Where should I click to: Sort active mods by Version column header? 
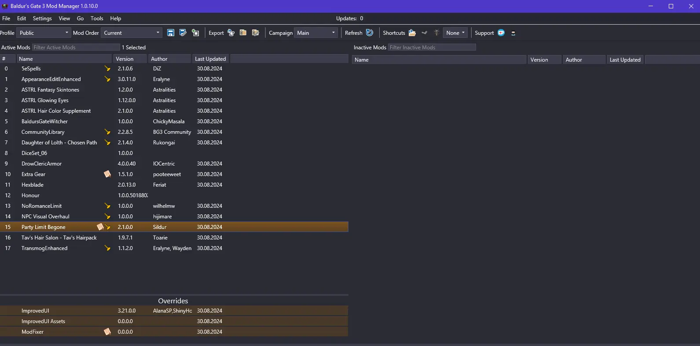[130, 59]
